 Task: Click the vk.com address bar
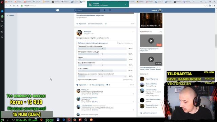click(x=112, y=6)
